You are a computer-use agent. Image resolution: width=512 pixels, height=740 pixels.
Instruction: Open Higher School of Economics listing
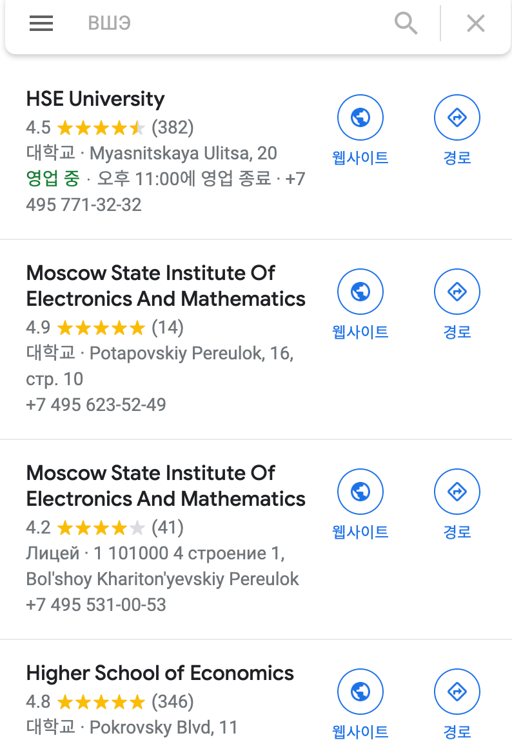coord(160,674)
